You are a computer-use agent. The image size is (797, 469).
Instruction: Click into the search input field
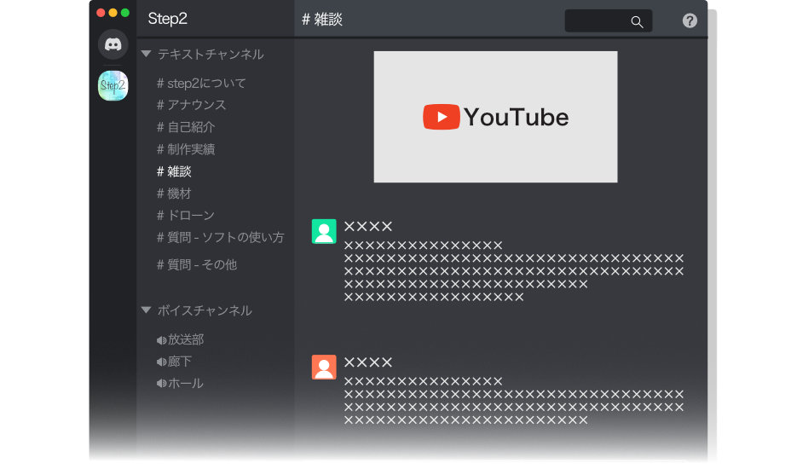(x=609, y=20)
